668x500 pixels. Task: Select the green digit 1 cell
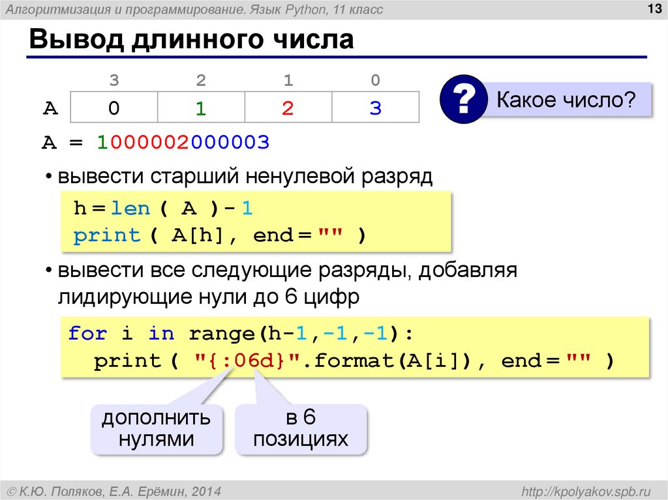[x=201, y=108]
